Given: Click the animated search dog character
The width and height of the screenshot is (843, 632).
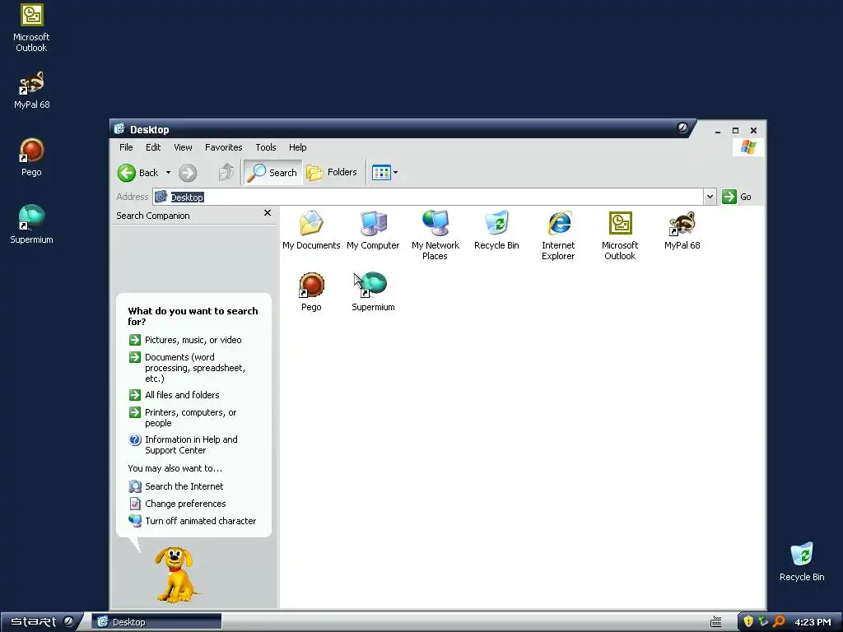Looking at the screenshot, I should [175, 574].
